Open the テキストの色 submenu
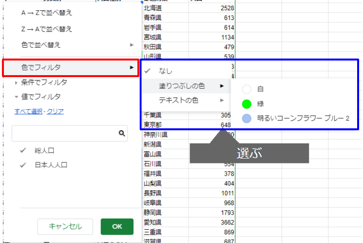Viewport: 363px width, 243px height. pyautogui.click(x=186, y=100)
